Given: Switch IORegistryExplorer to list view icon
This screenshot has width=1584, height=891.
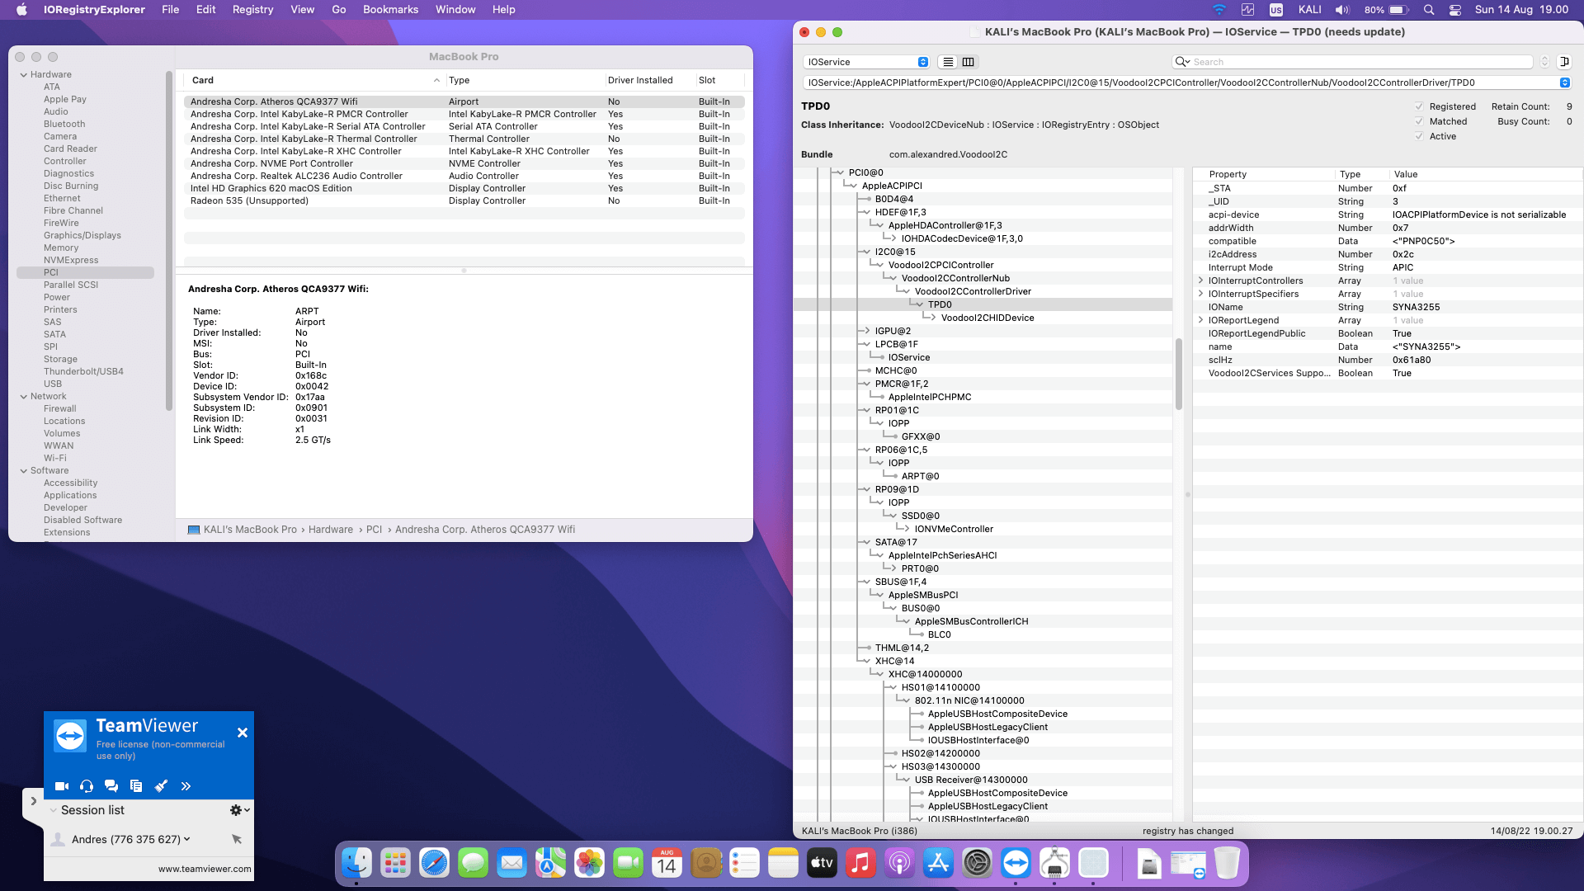Looking at the screenshot, I should [948, 62].
